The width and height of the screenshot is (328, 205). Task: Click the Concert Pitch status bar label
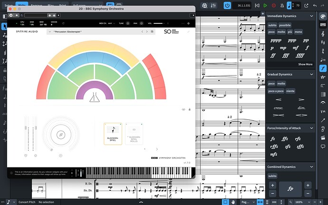(27, 202)
